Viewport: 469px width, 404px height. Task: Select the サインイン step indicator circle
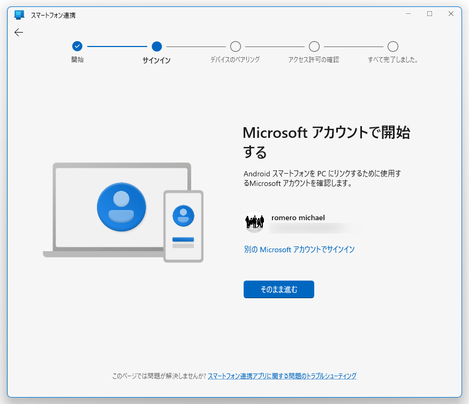[x=157, y=46]
